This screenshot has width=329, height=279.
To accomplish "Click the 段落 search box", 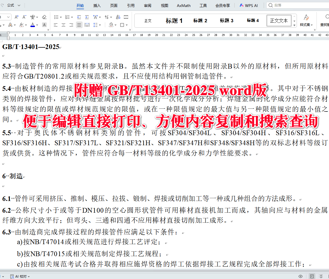I will pos(285,5).
